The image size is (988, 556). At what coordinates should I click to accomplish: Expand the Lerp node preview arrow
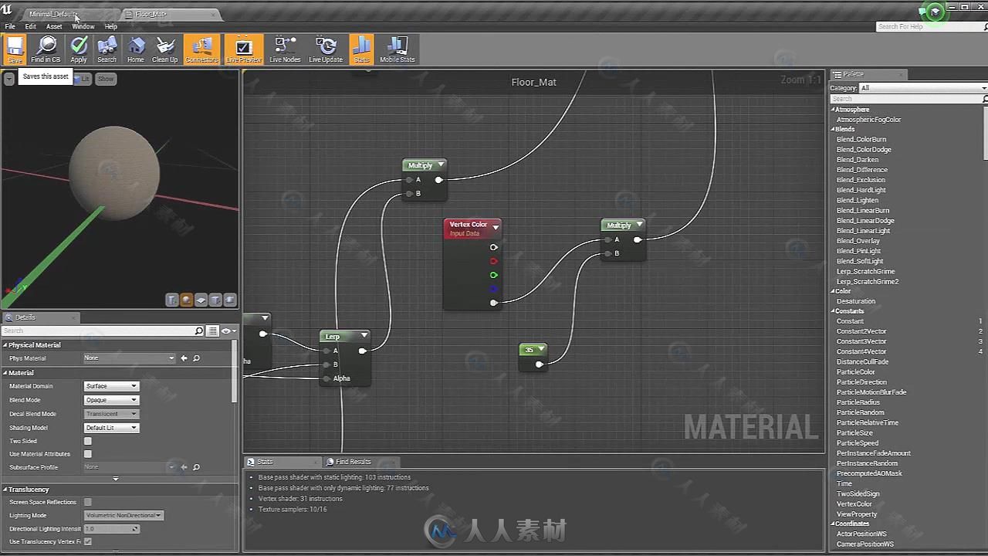tap(364, 336)
